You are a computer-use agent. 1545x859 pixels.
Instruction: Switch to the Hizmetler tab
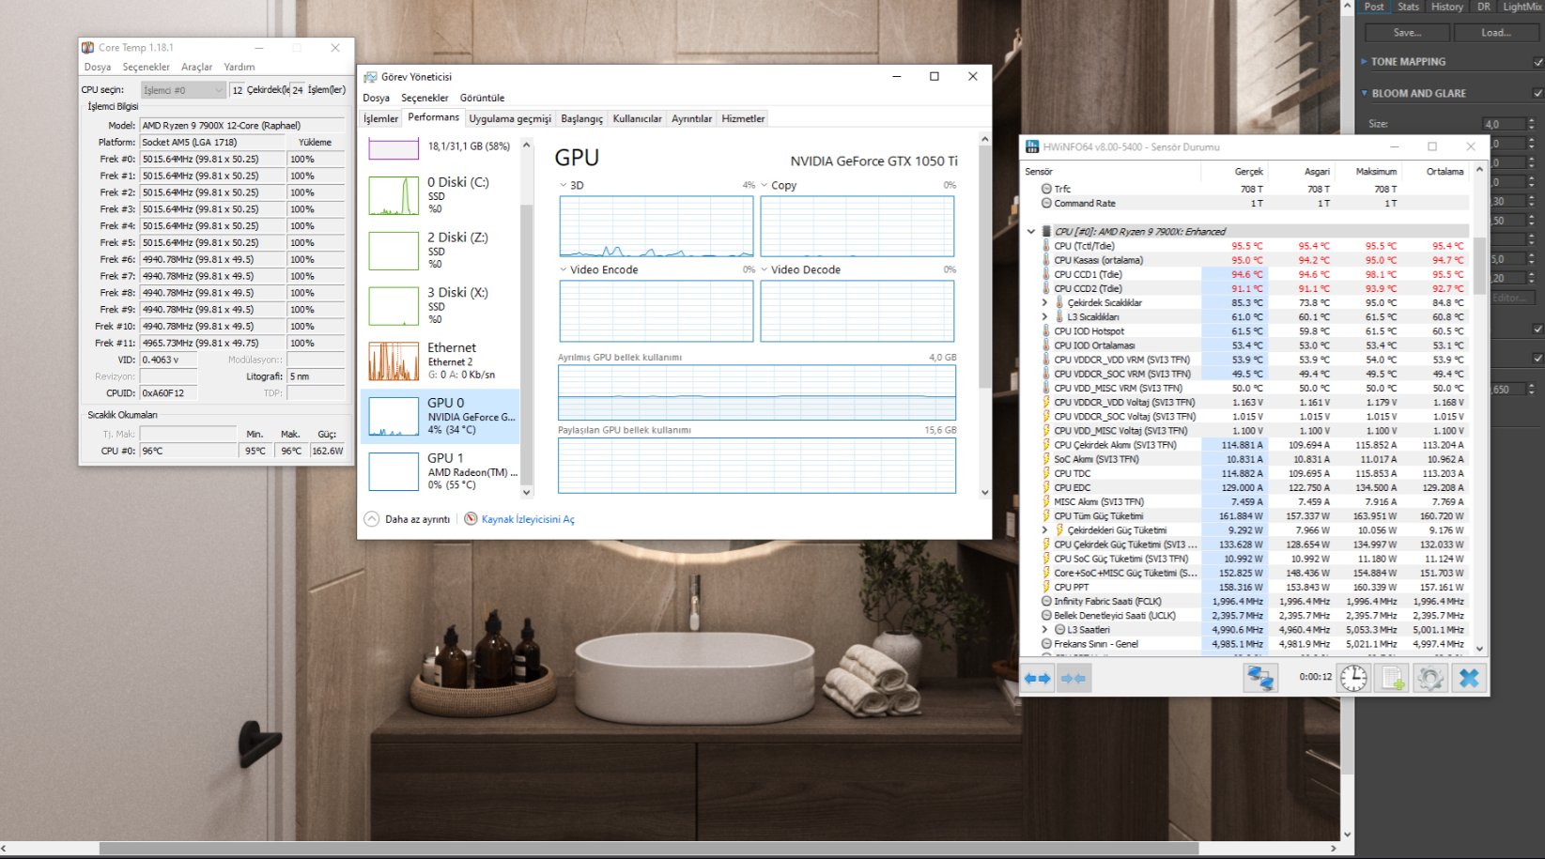tap(743, 119)
